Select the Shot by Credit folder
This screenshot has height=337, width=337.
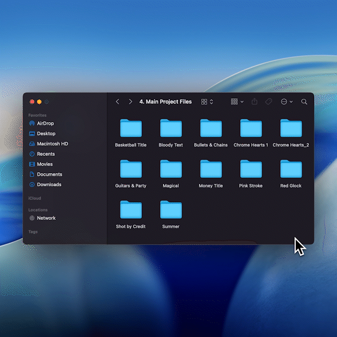click(131, 215)
